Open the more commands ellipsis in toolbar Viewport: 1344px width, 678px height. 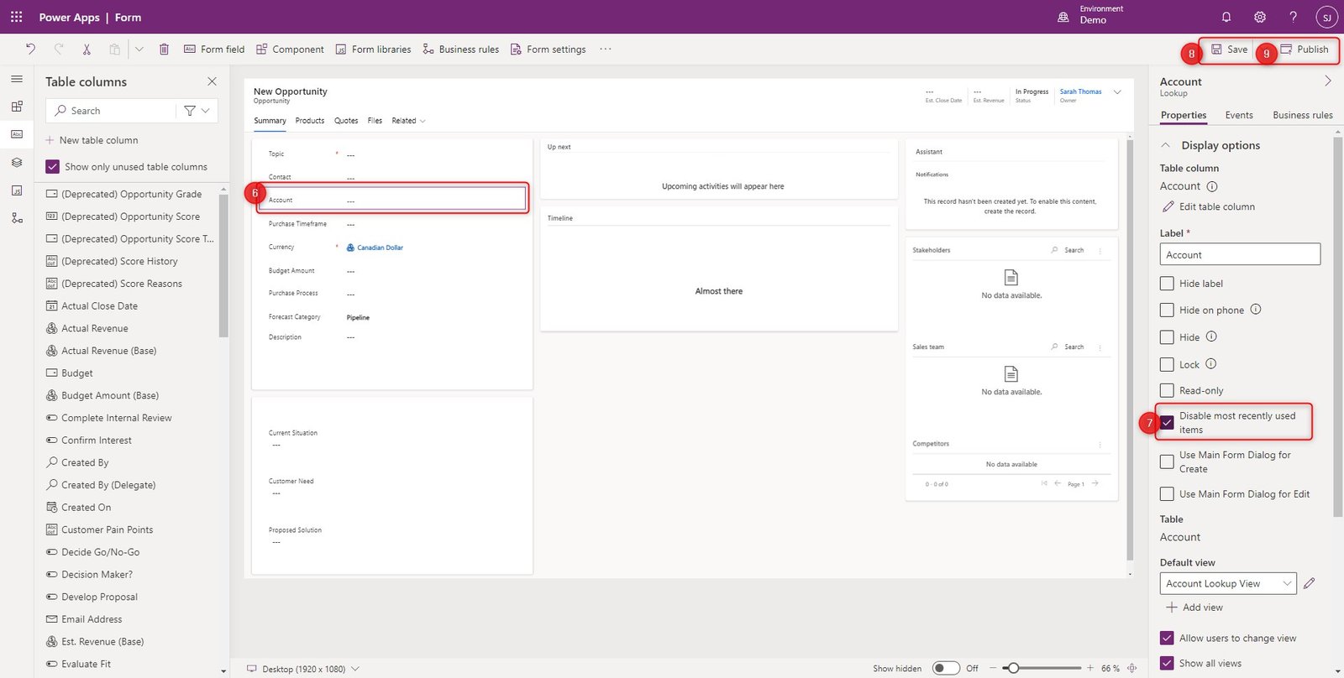(606, 50)
